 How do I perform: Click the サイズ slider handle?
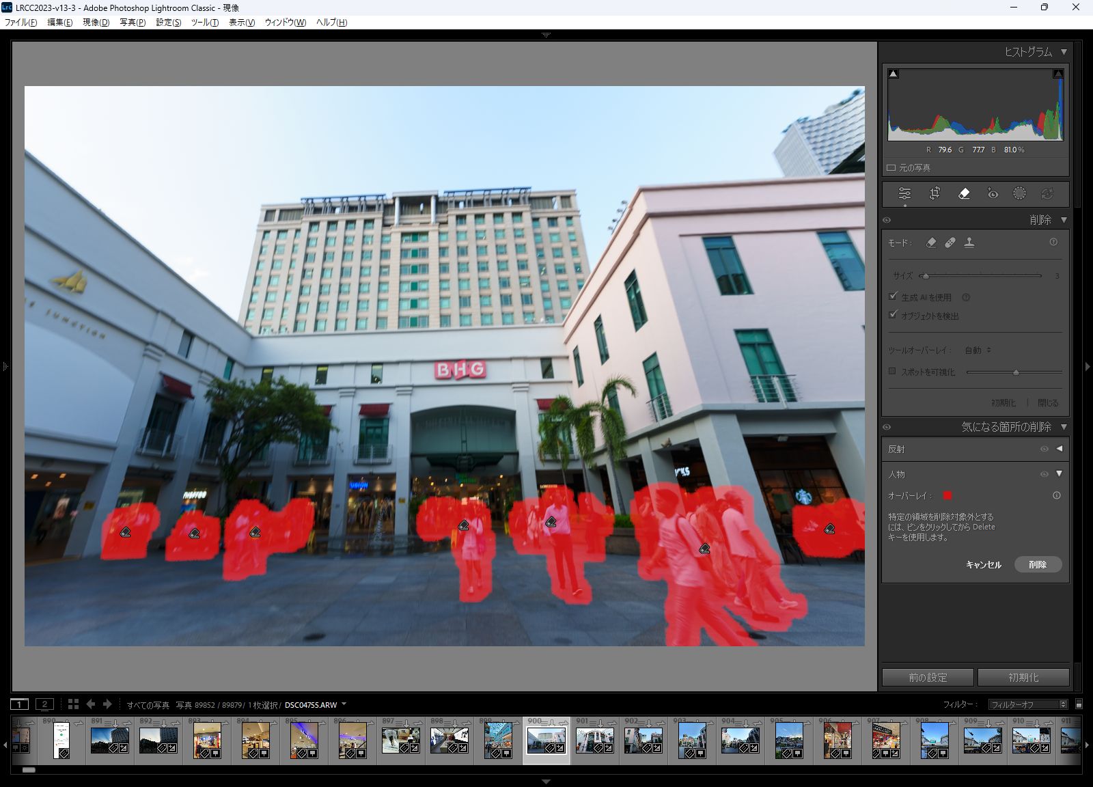[x=926, y=276]
